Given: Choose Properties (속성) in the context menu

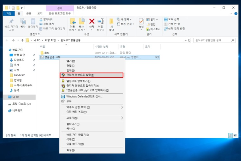Looking at the screenshot, I should (92, 150).
